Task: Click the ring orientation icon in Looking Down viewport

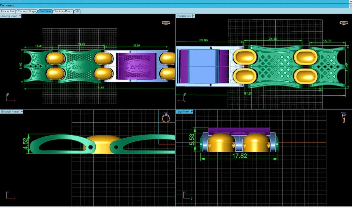Action: (166, 23)
